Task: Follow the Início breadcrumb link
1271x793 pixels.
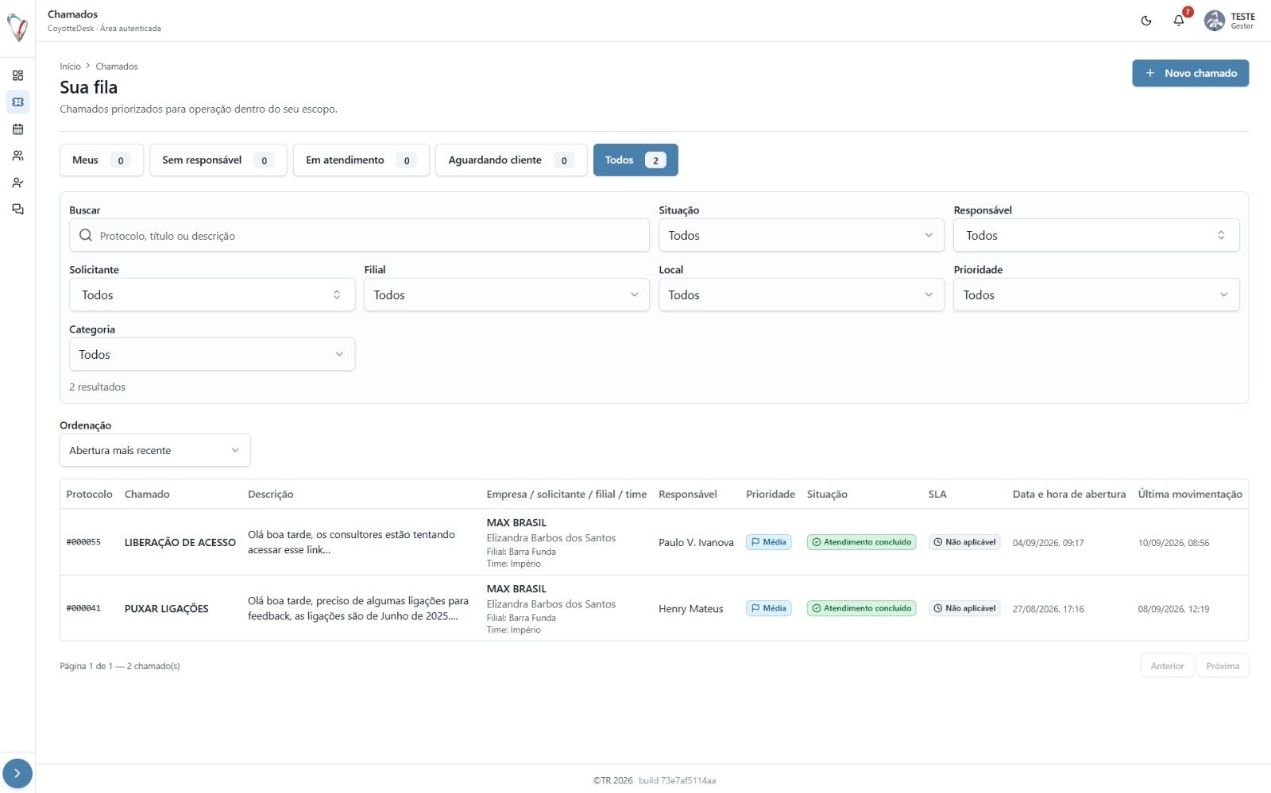Action: tap(71, 66)
